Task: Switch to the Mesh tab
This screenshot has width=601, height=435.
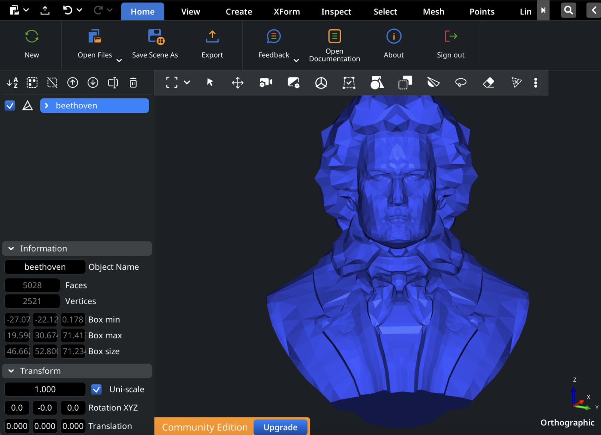Action: pos(434,11)
